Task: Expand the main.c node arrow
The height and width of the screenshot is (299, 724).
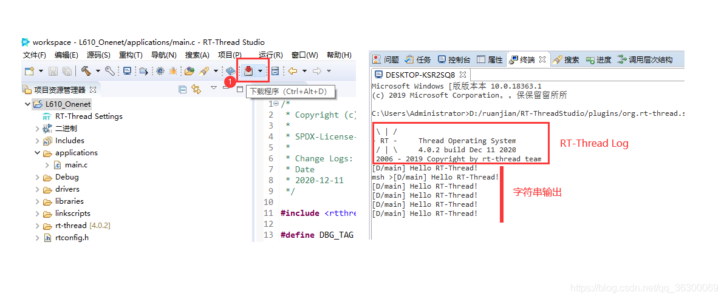Action: tap(47, 165)
